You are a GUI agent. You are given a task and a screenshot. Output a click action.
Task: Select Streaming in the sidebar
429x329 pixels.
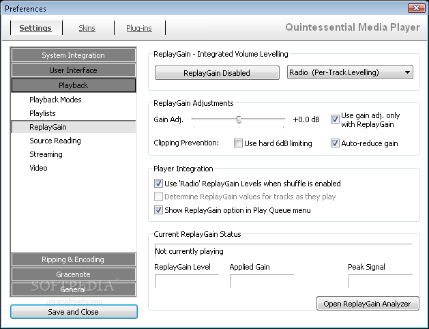pos(74,154)
